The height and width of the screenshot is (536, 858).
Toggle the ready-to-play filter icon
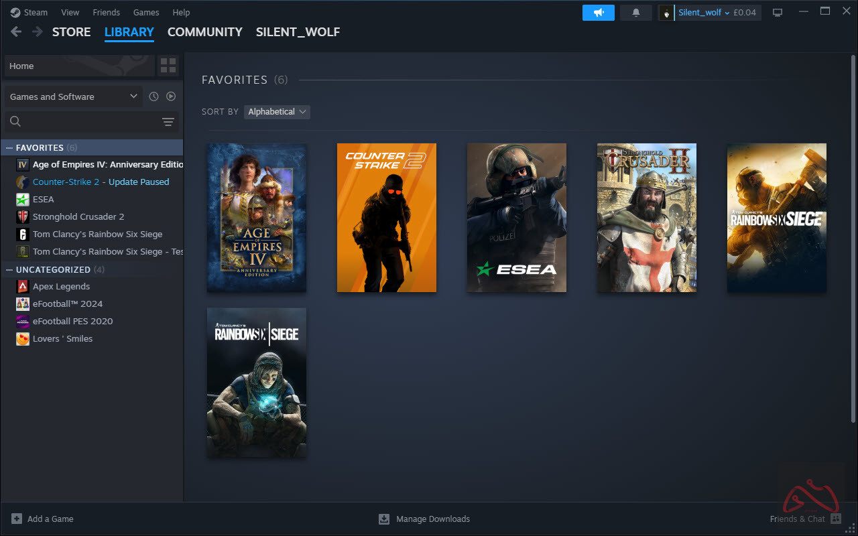pyautogui.click(x=171, y=96)
